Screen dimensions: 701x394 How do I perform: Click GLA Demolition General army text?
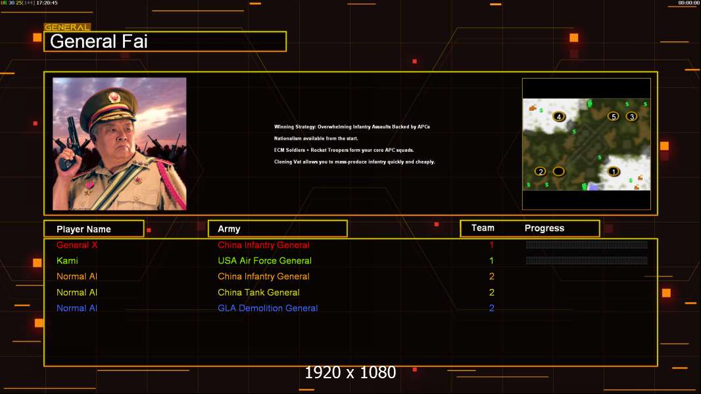[268, 308]
